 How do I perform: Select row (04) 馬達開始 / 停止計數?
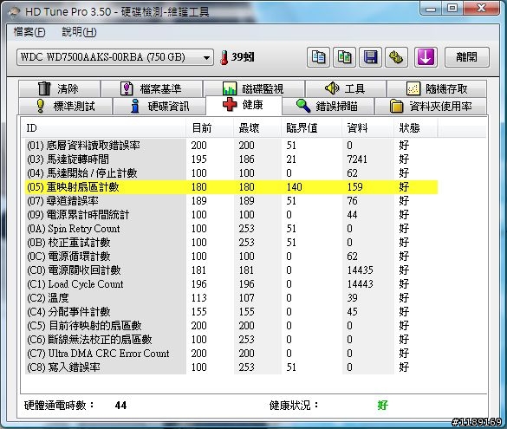[231, 173]
